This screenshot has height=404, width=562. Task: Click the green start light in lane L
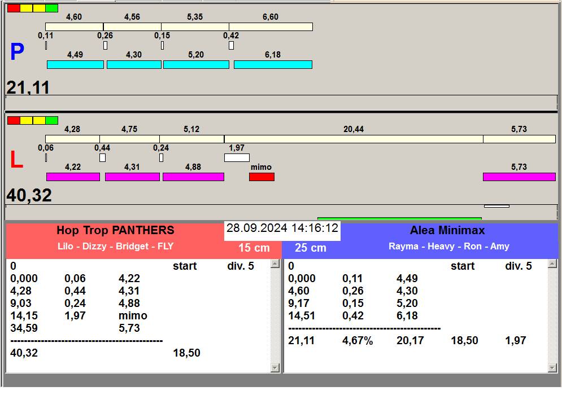pos(51,121)
